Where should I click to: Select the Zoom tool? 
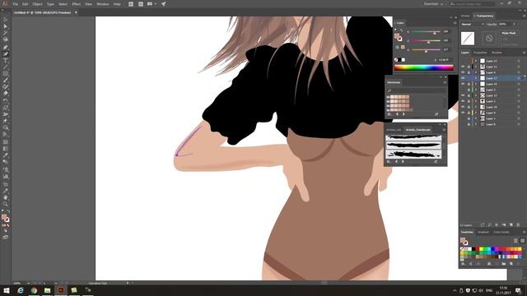pyautogui.click(x=6, y=204)
